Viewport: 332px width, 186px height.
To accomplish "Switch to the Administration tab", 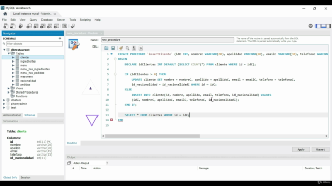I will coord(12,115).
